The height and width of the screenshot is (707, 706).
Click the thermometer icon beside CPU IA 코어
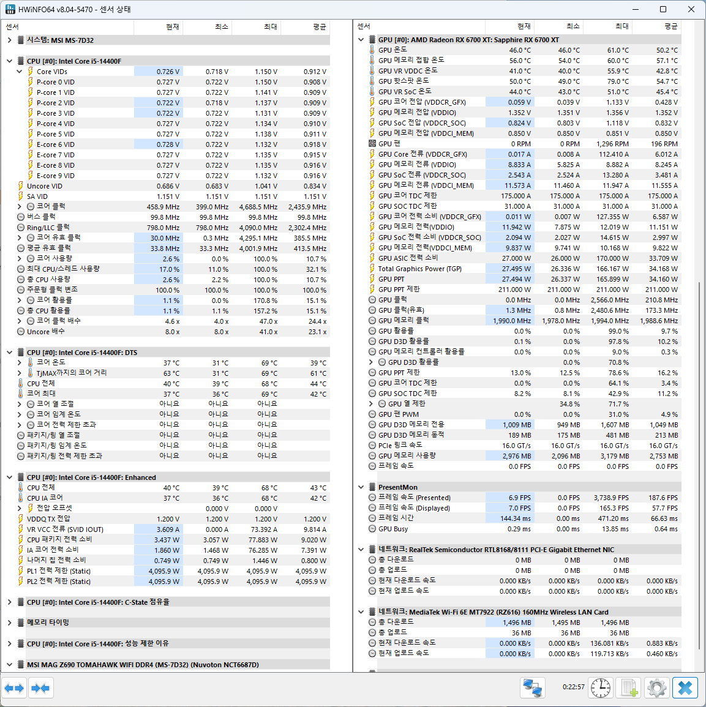click(20, 498)
